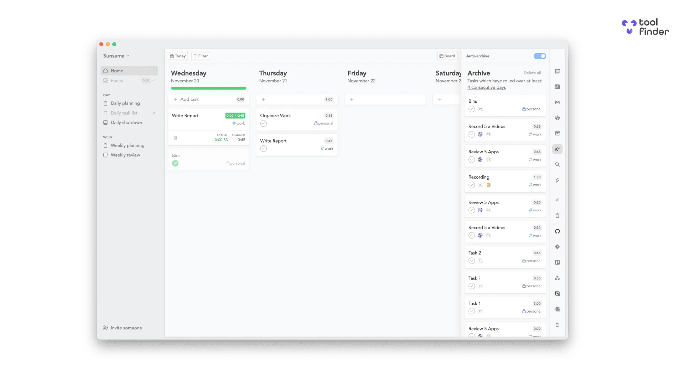Image resolution: width=684 pixels, height=385 pixels.
Task: Turn off the Auto-archive toggle
Action: click(539, 56)
